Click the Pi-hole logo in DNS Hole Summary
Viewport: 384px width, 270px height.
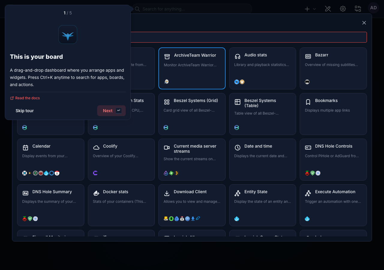pos(25,219)
